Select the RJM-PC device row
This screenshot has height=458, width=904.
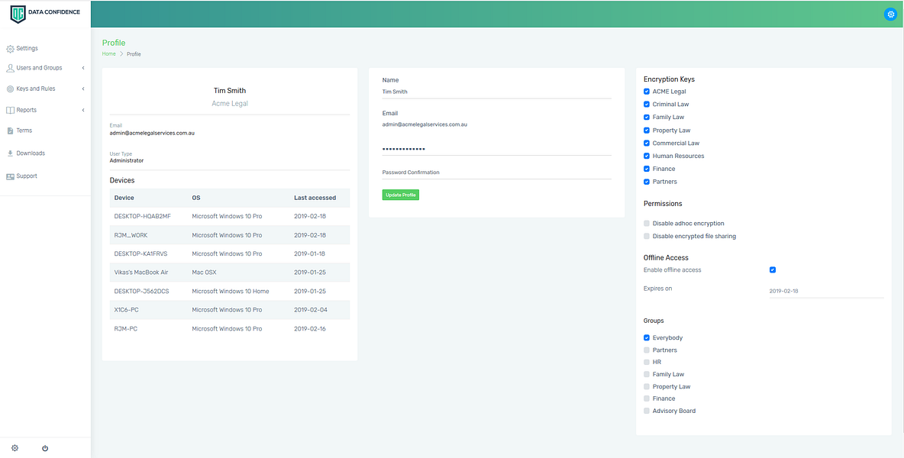point(230,328)
